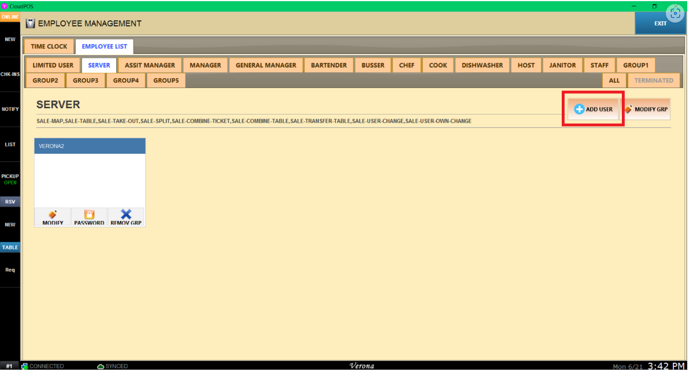This screenshot has width=689, height=372.
Task: Switch to the Time Clock tab
Action: point(49,46)
